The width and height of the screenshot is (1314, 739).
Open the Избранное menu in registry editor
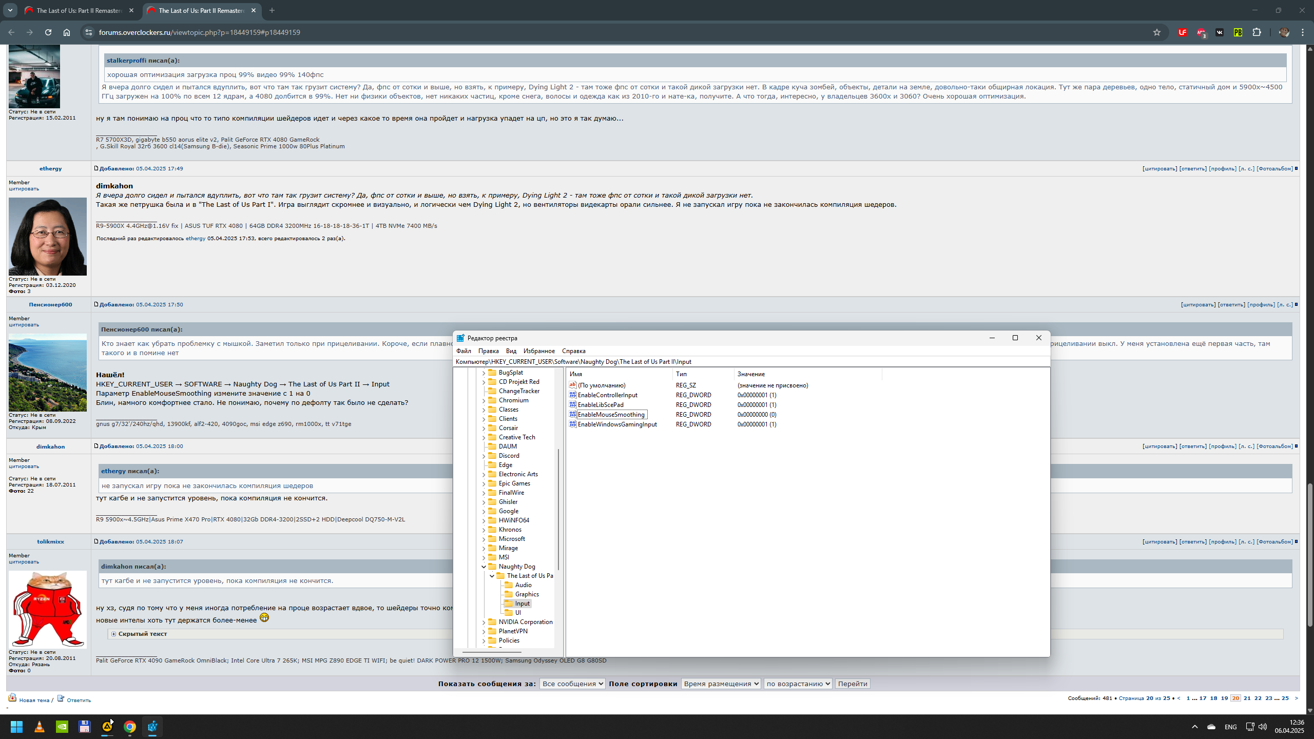[539, 351]
